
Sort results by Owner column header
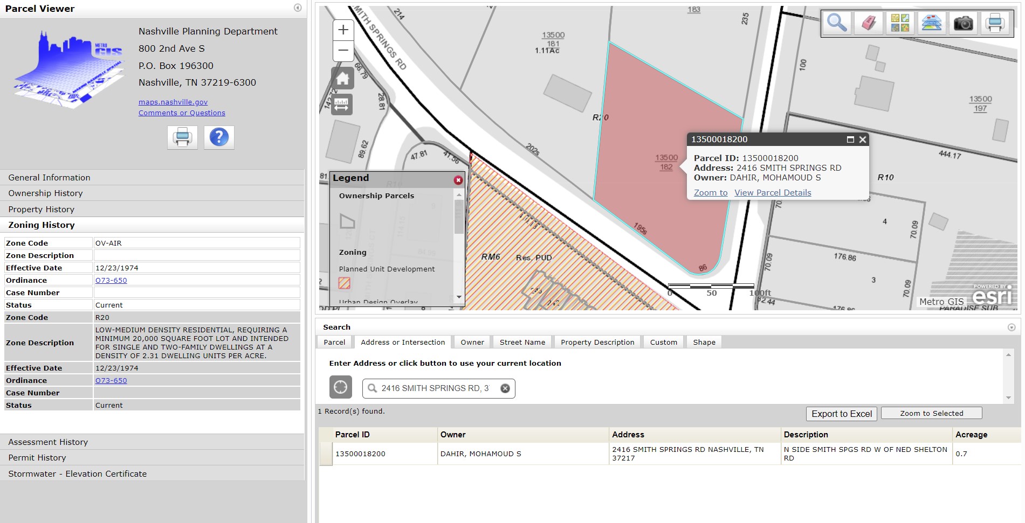pos(523,435)
